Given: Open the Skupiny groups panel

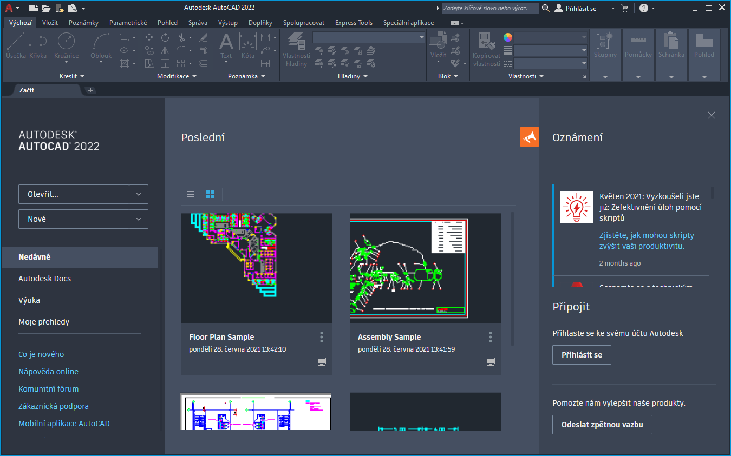Looking at the screenshot, I should click(x=605, y=54).
